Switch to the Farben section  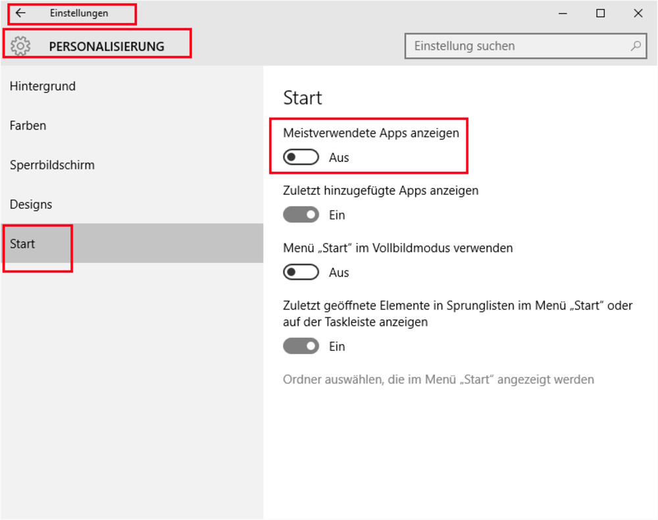pos(28,125)
